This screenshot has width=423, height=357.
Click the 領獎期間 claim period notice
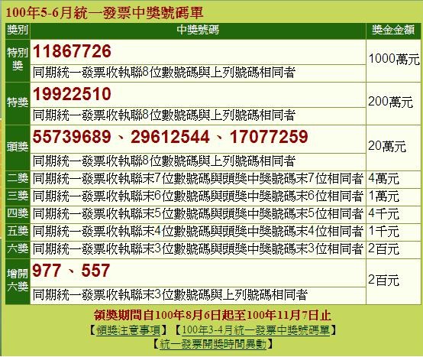pyautogui.click(x=212, y=315)
